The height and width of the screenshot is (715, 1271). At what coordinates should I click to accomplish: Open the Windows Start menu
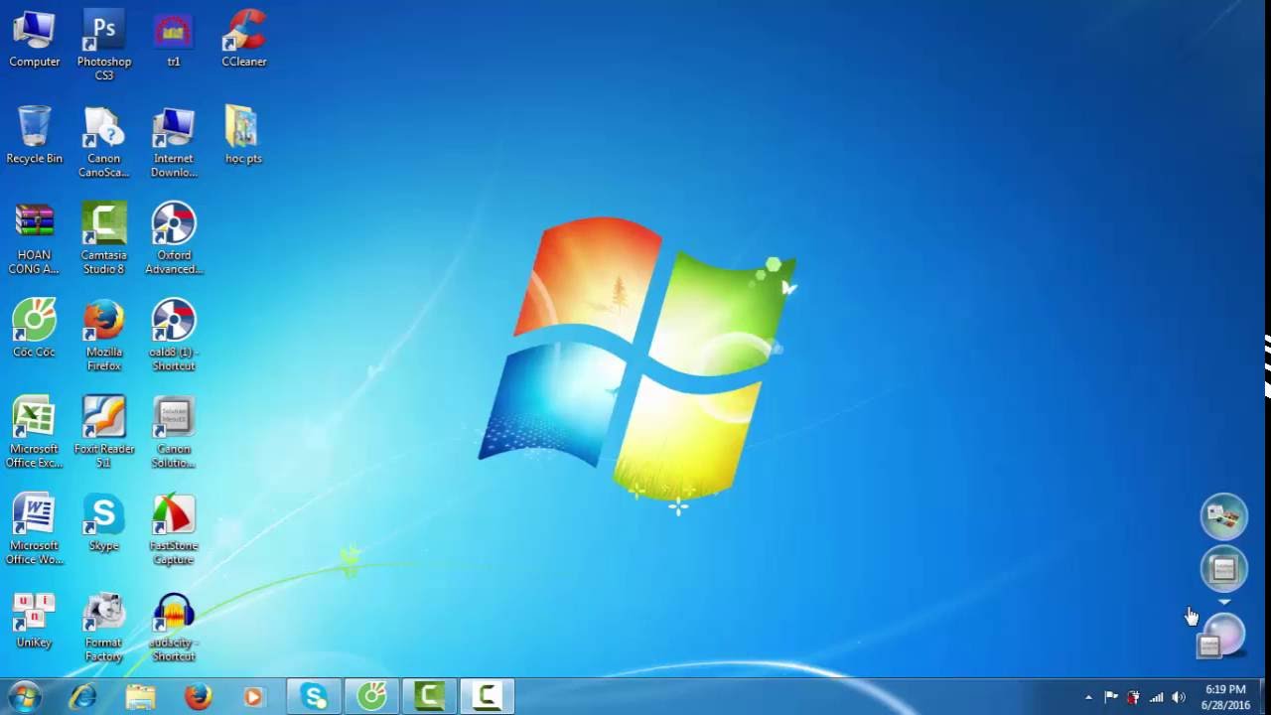24,697
